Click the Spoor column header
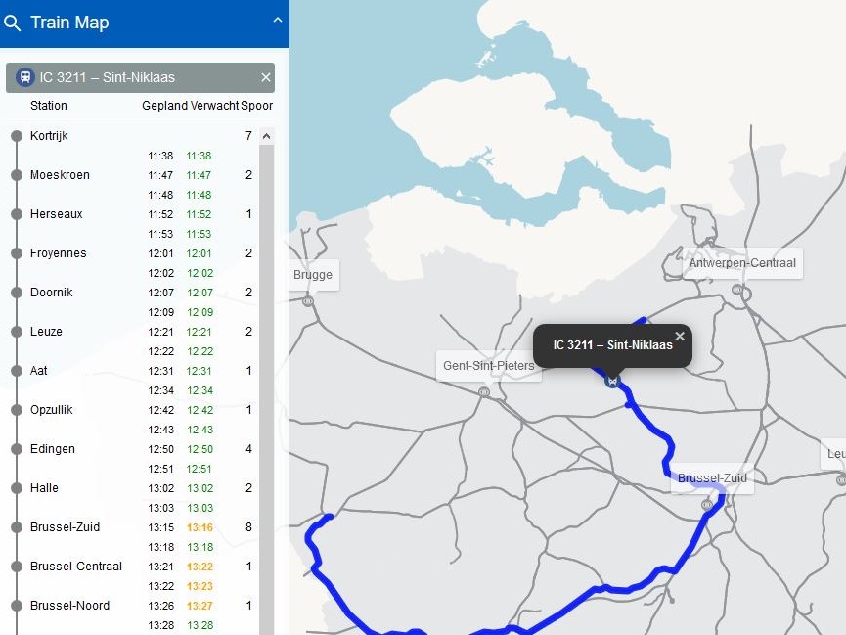Viewport: 846px width, 635px height. click(x=259, y=106)
